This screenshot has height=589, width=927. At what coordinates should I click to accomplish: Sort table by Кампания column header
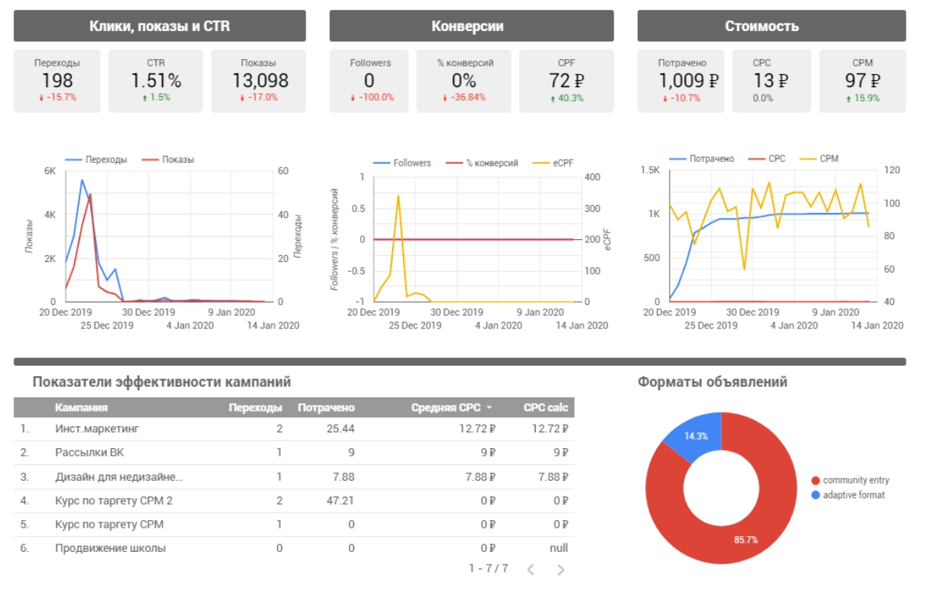(81, 408)
